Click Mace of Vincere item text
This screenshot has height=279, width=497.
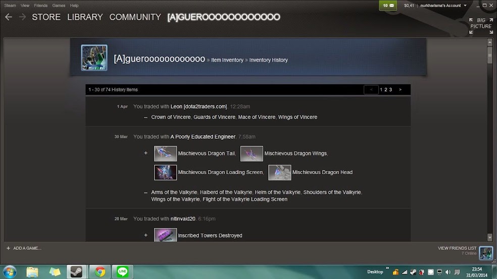257,117
